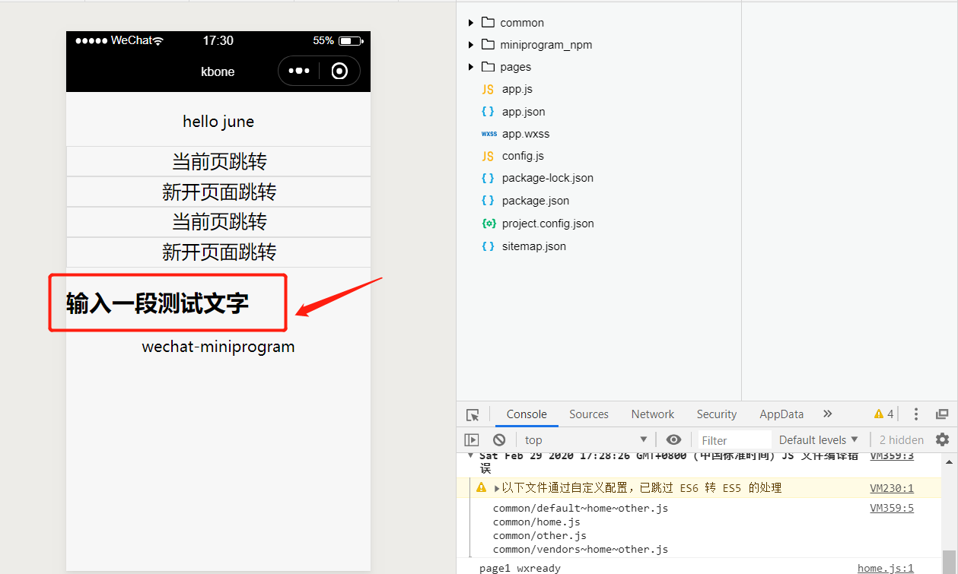Image resolution: width=958 pixels, height=574 pixels.
Task: Click the yellow warning triangle in console
Action: 481,487
